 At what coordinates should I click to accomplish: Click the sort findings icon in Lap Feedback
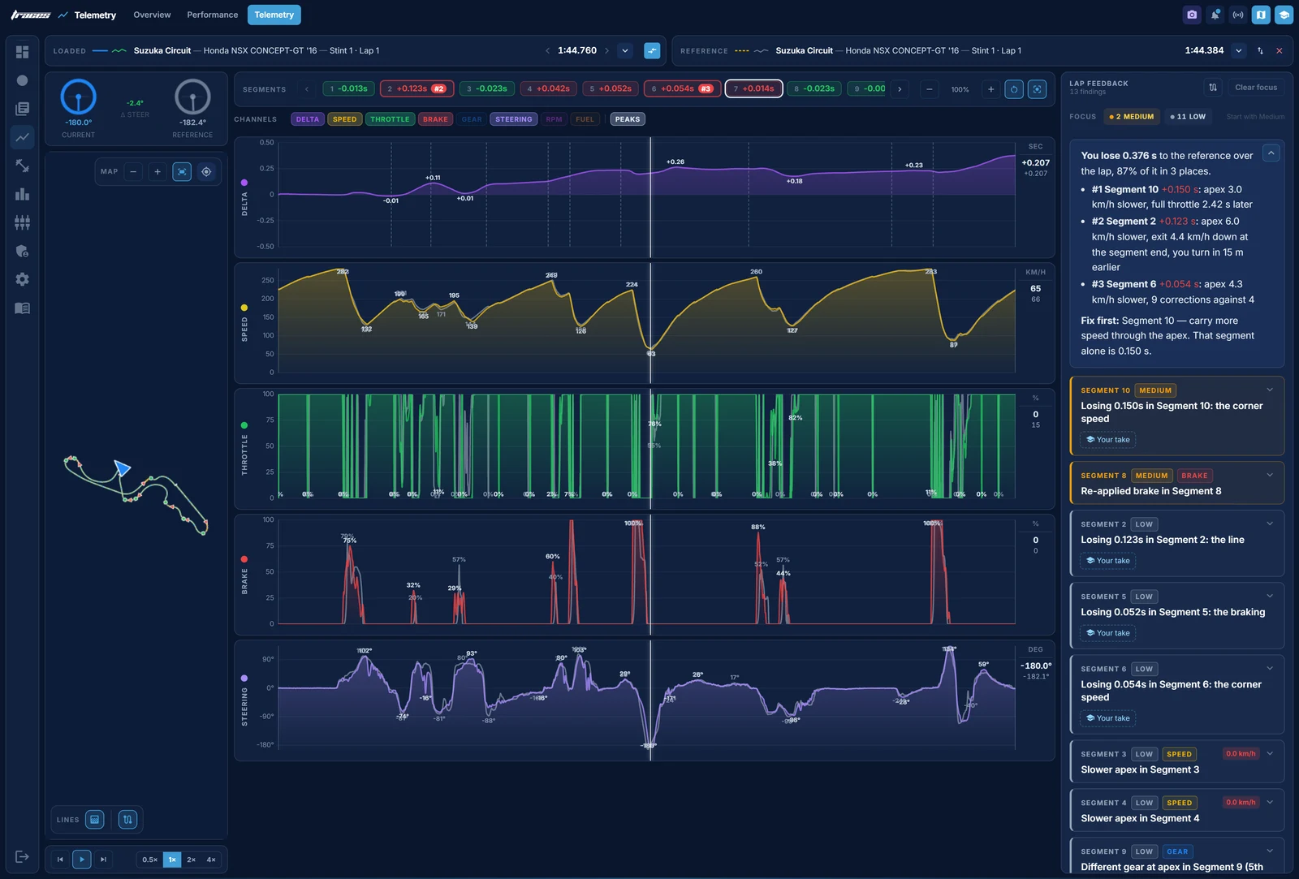point(1213,87)
